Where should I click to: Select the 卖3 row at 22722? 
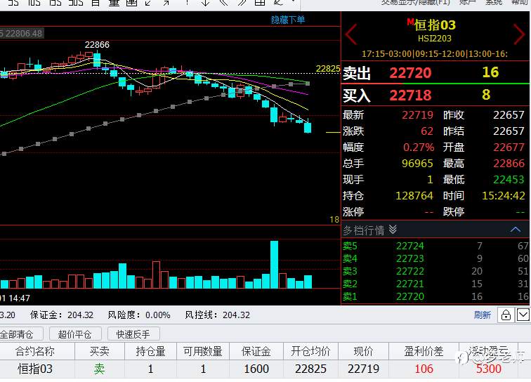tap(435, 271)
